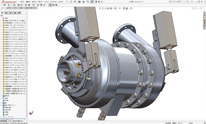Toggle the highlighted assembly toolbar button
Viewport: 206px width, 124px height.
50,5
